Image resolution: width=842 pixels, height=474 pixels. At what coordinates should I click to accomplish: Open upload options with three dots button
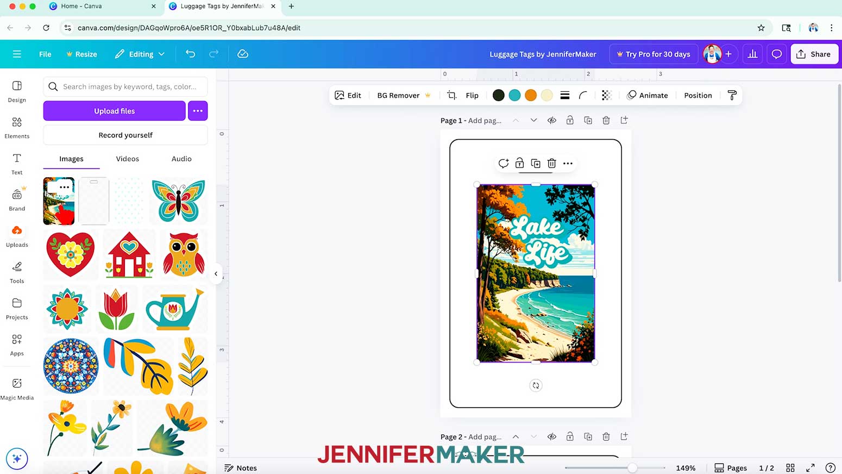pyautogui.click(x=198, y=111)
